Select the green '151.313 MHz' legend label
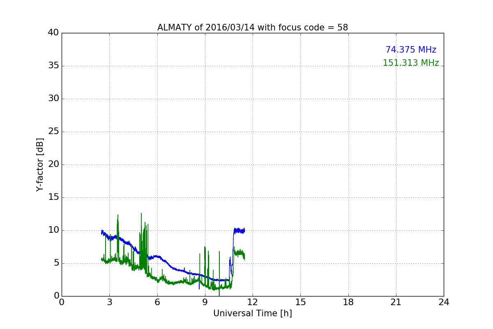493x329 pixels. pyautogui.click(x=411, y=63)
